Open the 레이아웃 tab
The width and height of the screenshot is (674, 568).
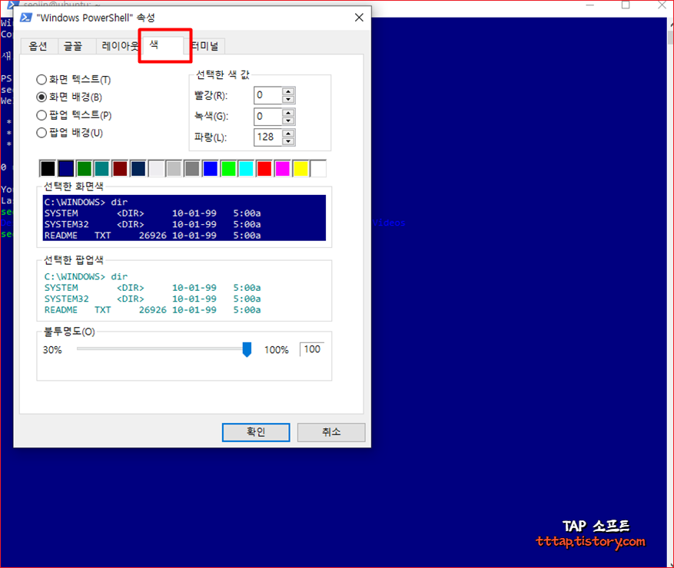(118, 46)
